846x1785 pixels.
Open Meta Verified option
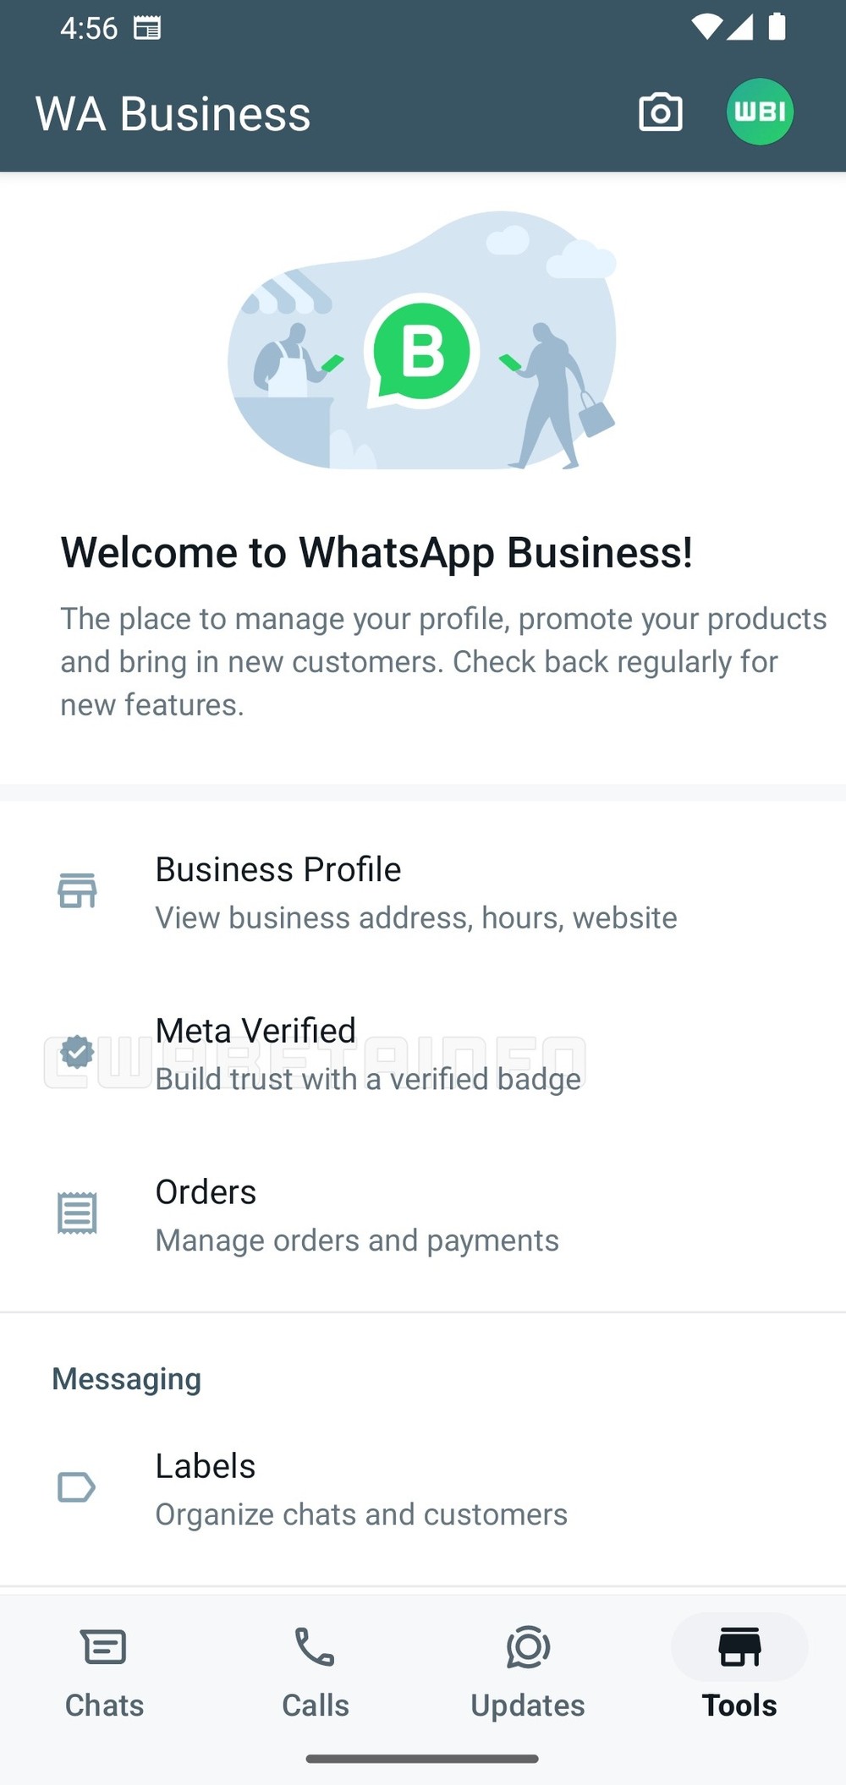[368, 1054]
